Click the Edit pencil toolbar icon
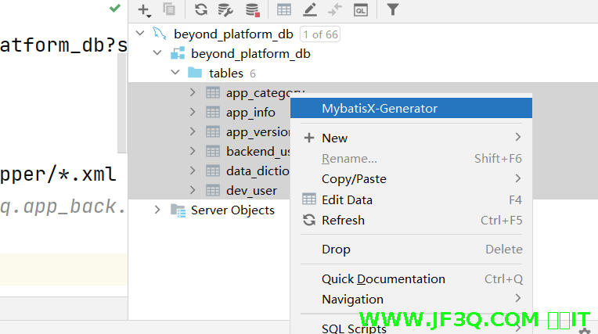598x334 pixels. 309,10
